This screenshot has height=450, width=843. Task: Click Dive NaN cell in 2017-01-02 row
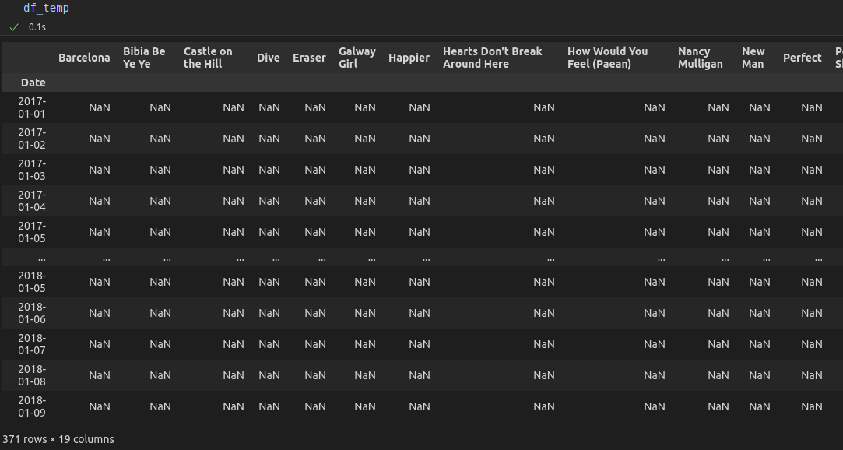(269, 139)
